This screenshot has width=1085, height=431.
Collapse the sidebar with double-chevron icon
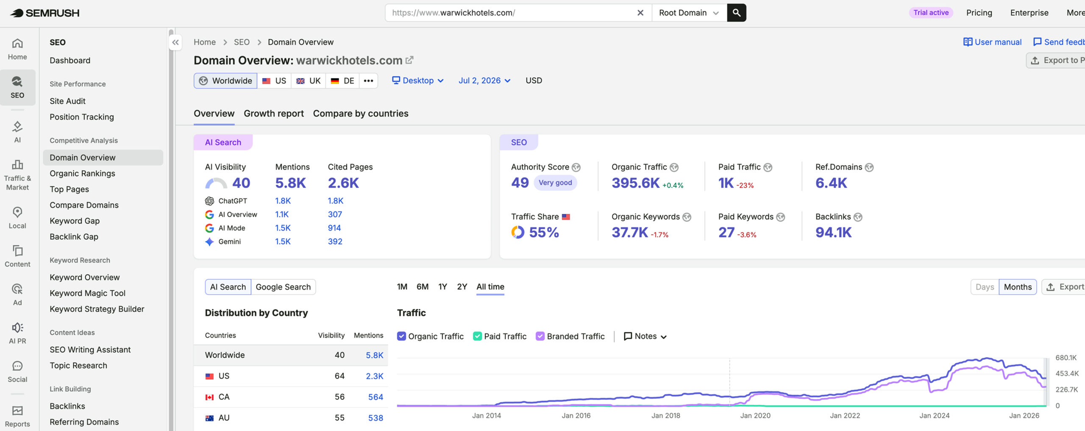175,42
